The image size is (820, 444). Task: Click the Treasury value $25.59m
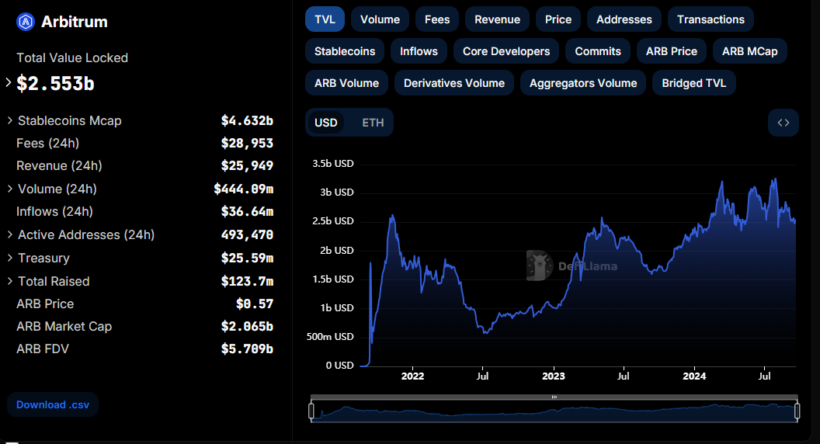coord(247,258)
